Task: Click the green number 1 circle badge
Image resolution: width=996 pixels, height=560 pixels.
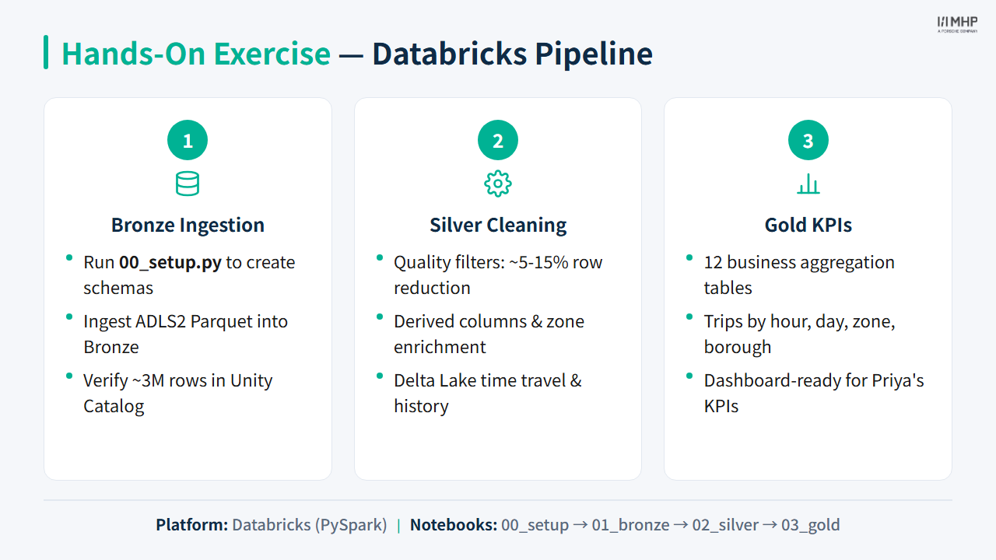Action: (188, 141)
